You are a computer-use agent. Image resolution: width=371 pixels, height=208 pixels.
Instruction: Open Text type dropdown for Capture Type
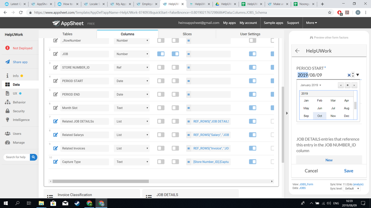click(131, 161)
